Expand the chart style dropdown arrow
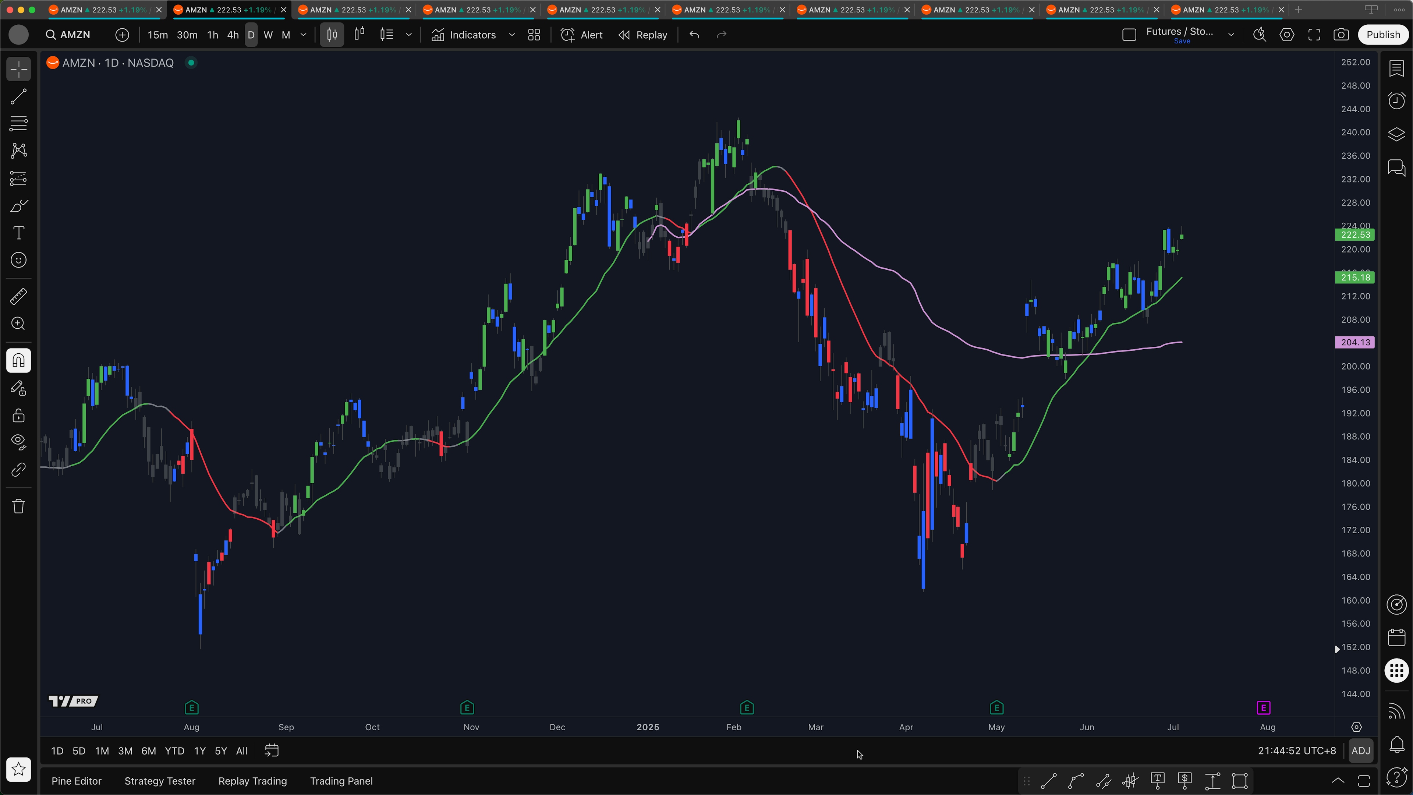Viewport: 1413px width, 795px height. (x=409, y=35)
